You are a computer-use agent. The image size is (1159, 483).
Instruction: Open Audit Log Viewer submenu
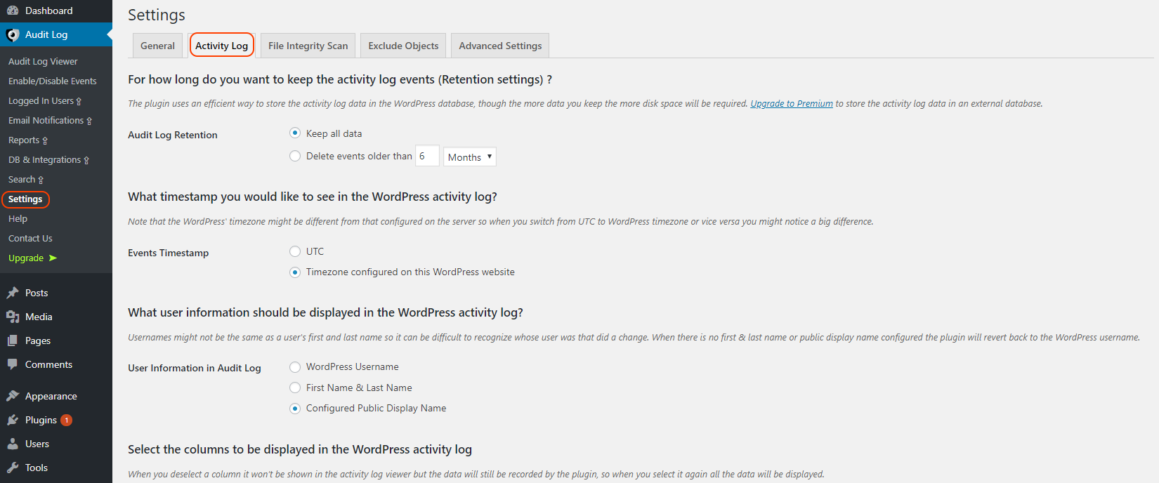click(43, 62)
